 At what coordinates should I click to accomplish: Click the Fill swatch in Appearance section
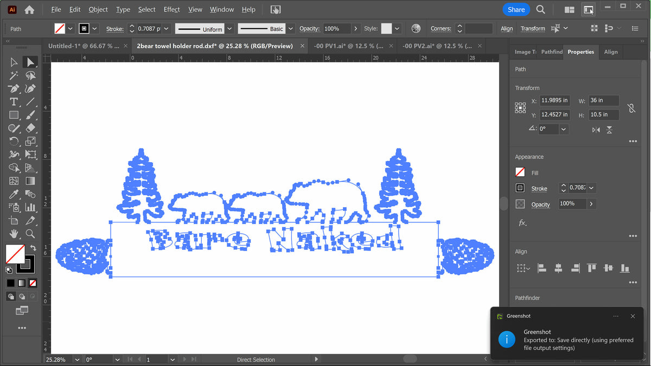520,172
